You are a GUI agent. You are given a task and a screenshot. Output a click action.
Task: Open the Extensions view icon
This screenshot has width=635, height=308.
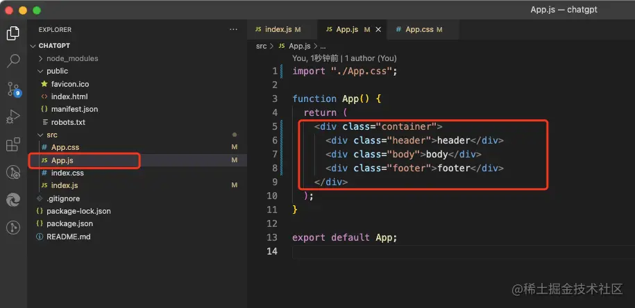(13, 144)
